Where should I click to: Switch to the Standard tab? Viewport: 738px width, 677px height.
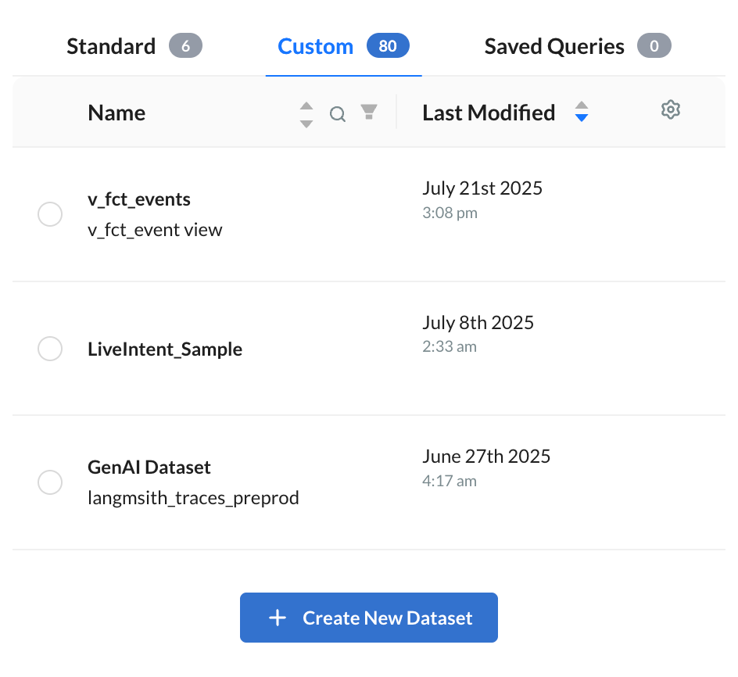111,47
